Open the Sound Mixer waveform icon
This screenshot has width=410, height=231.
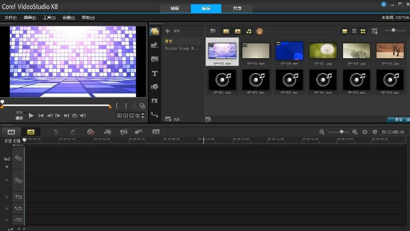[108, 132]
